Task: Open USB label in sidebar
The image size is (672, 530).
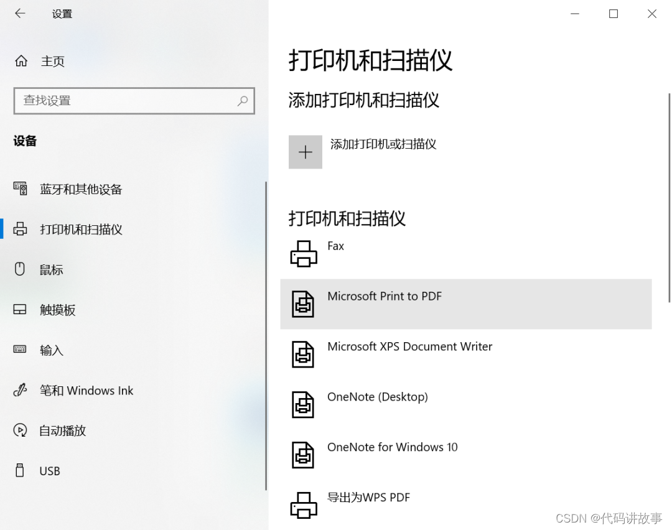Action: 50,471
